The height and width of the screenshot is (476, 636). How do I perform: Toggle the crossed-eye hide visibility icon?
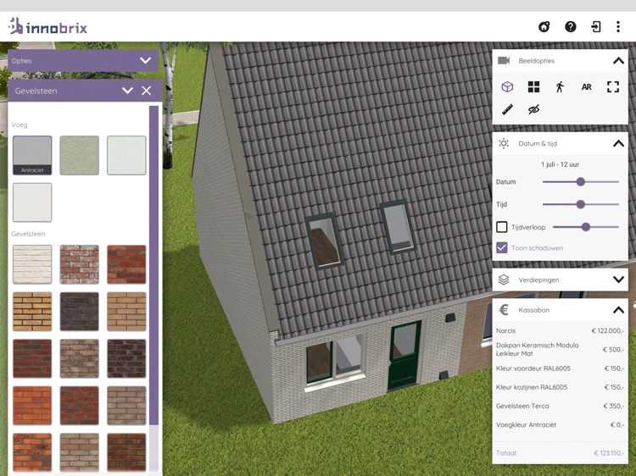click(x=533, y=109)
